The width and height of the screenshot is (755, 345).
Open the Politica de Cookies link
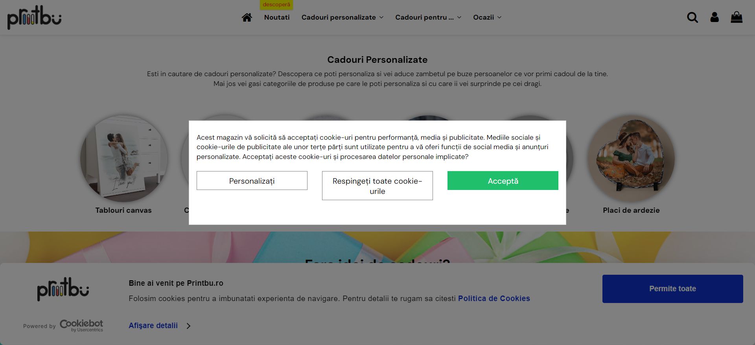(x=494, y=298)
